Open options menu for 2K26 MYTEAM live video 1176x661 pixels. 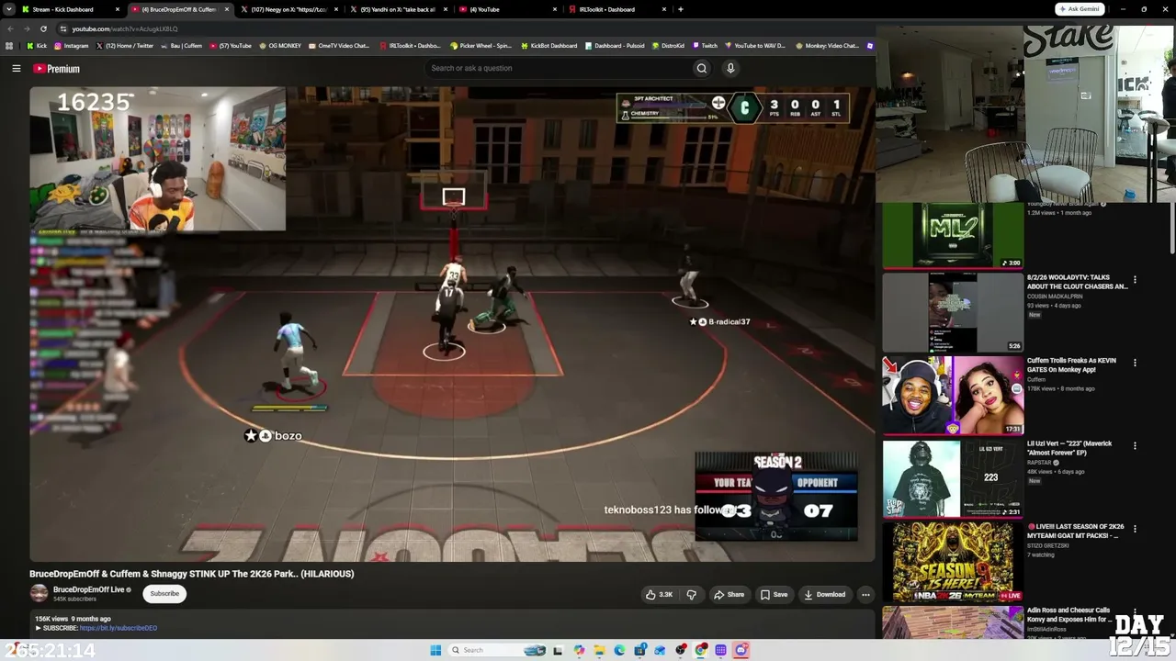tap(1135, 529)
